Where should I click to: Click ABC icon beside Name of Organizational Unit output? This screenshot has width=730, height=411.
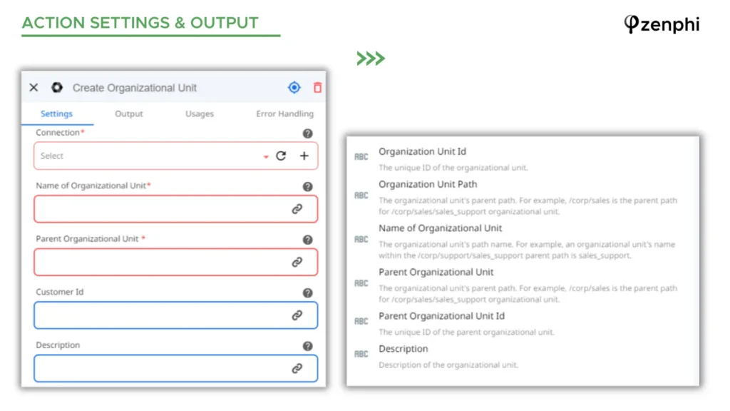pos(361,240)
